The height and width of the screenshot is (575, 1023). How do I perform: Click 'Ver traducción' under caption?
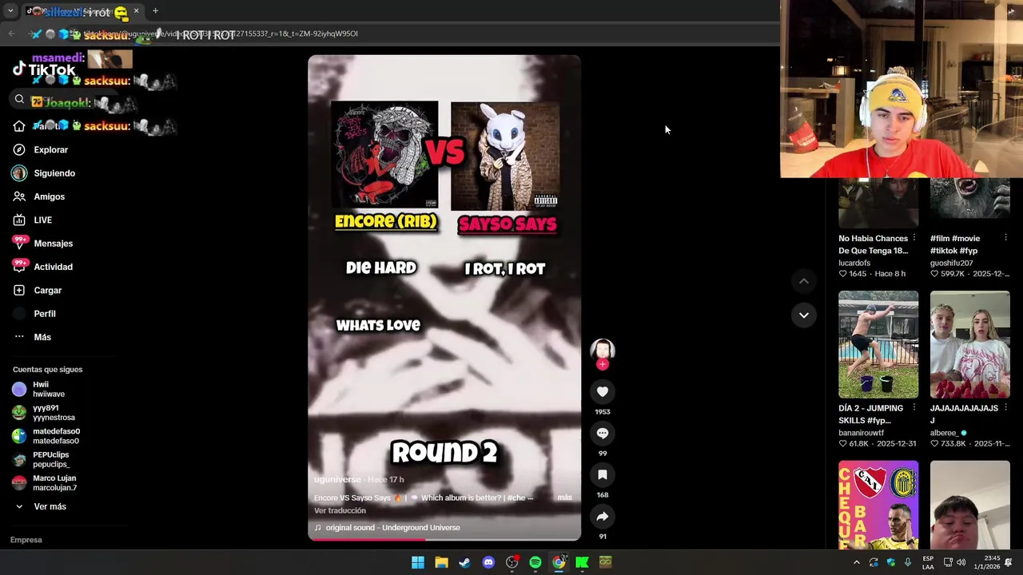340,510
